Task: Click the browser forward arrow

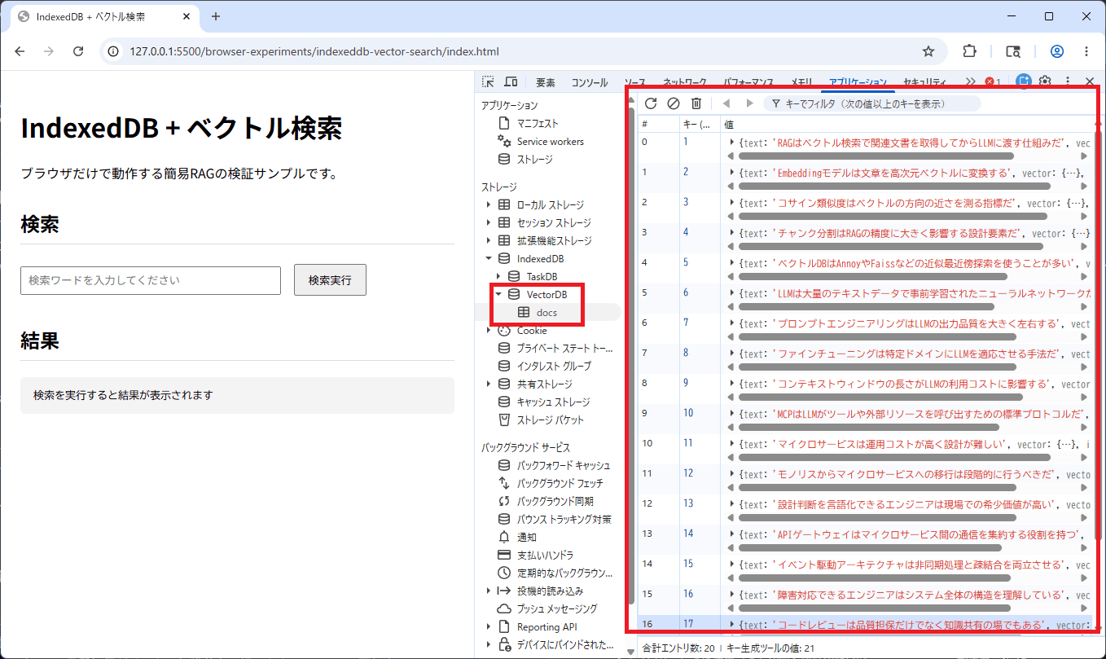Action: click(x=49, y=51)
